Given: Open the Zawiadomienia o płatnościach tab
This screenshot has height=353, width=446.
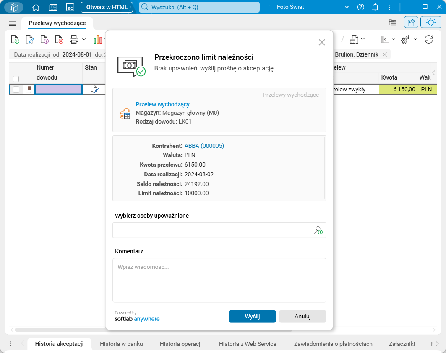Looking at the screenshot, I should (333, 344).
